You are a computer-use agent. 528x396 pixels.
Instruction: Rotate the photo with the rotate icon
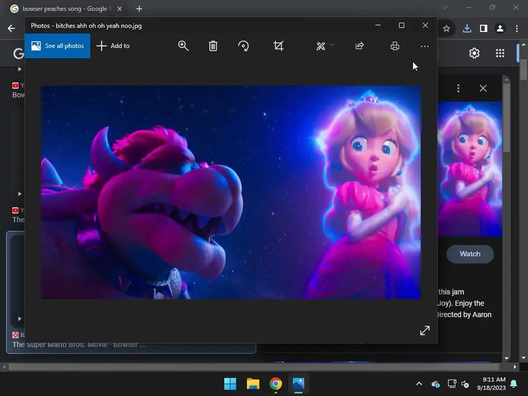coord(243,46)
